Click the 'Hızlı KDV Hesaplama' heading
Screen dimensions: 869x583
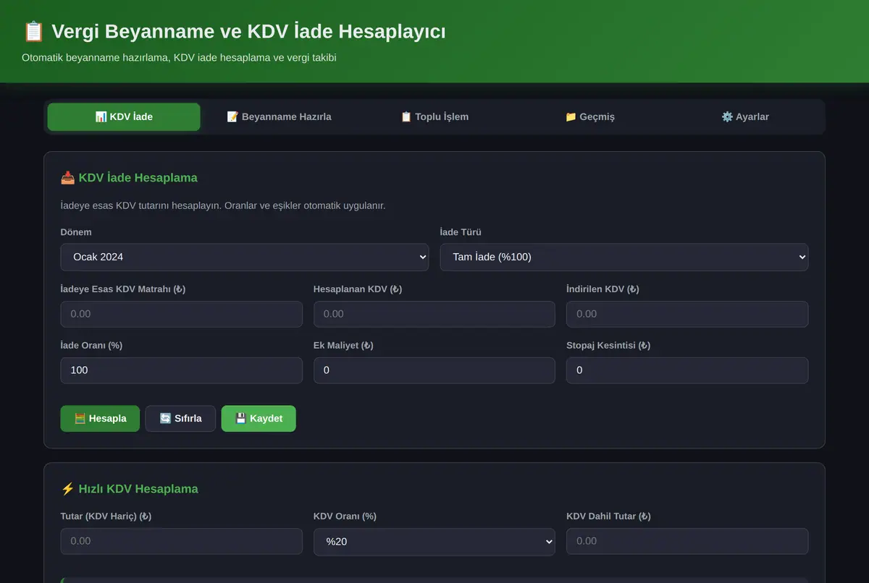[x=138, y=489]
